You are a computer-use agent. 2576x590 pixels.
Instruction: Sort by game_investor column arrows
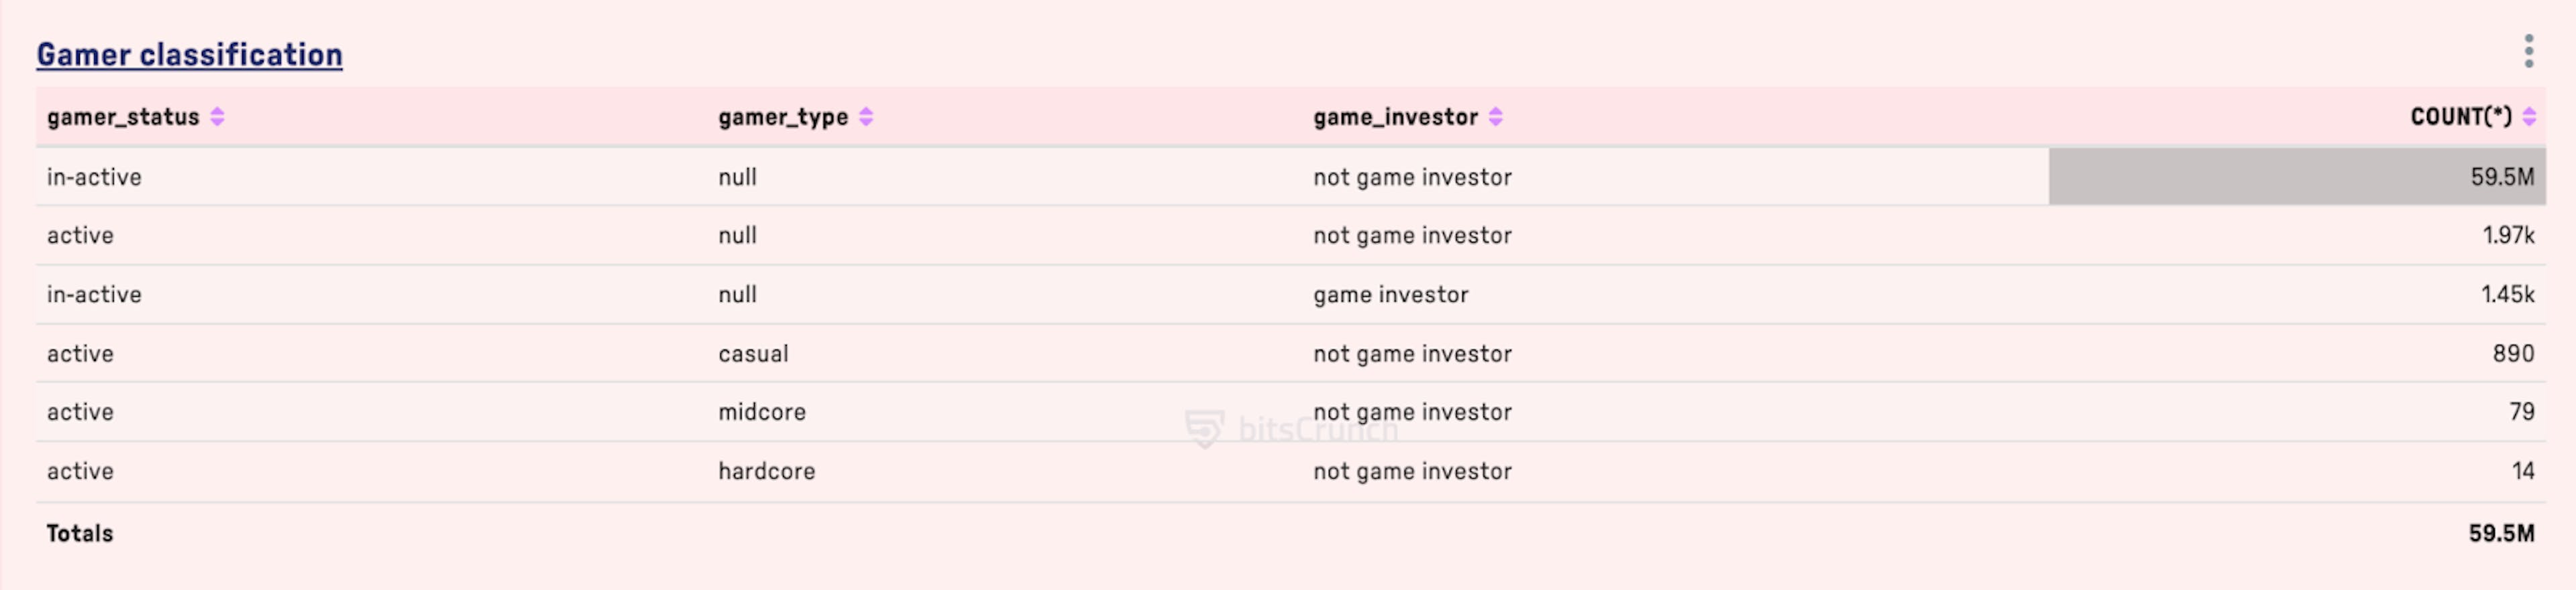pos(1495,117)
